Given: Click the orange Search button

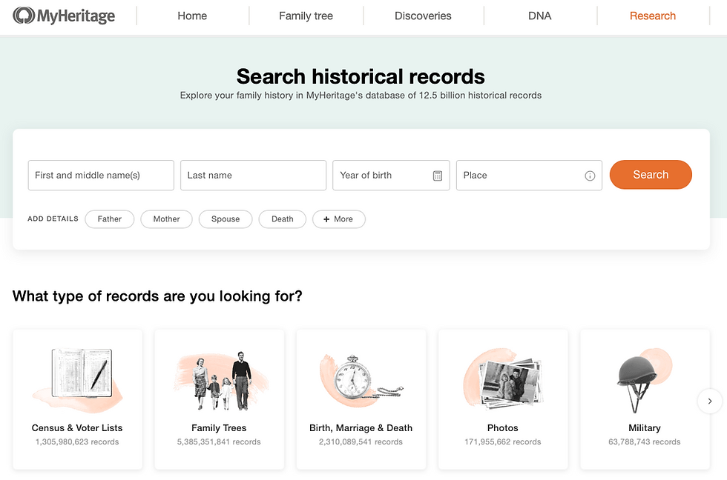Looking at the screenshot, I should tap(651, 175).
